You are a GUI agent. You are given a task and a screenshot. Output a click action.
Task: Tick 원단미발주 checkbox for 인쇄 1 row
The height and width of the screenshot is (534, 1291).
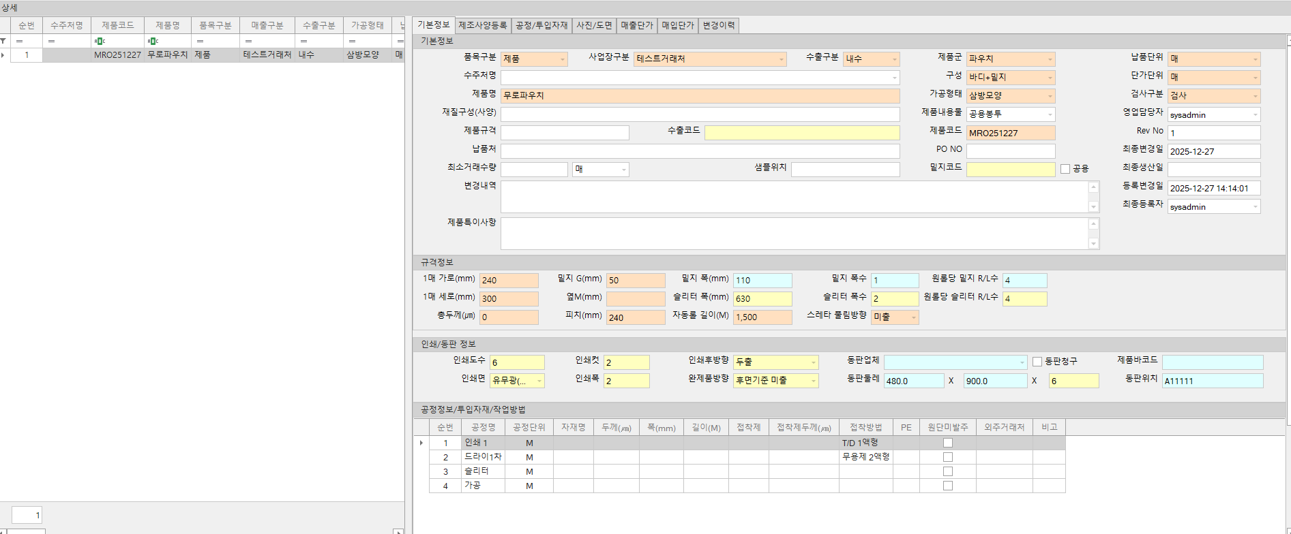tap(947, 443)
